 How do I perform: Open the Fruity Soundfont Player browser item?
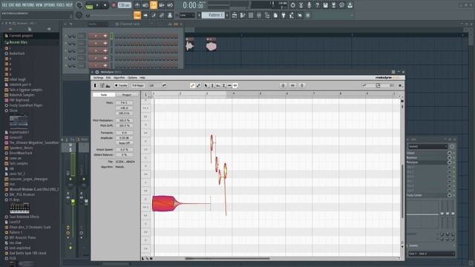pyautogui.click(x=26, y=105)
